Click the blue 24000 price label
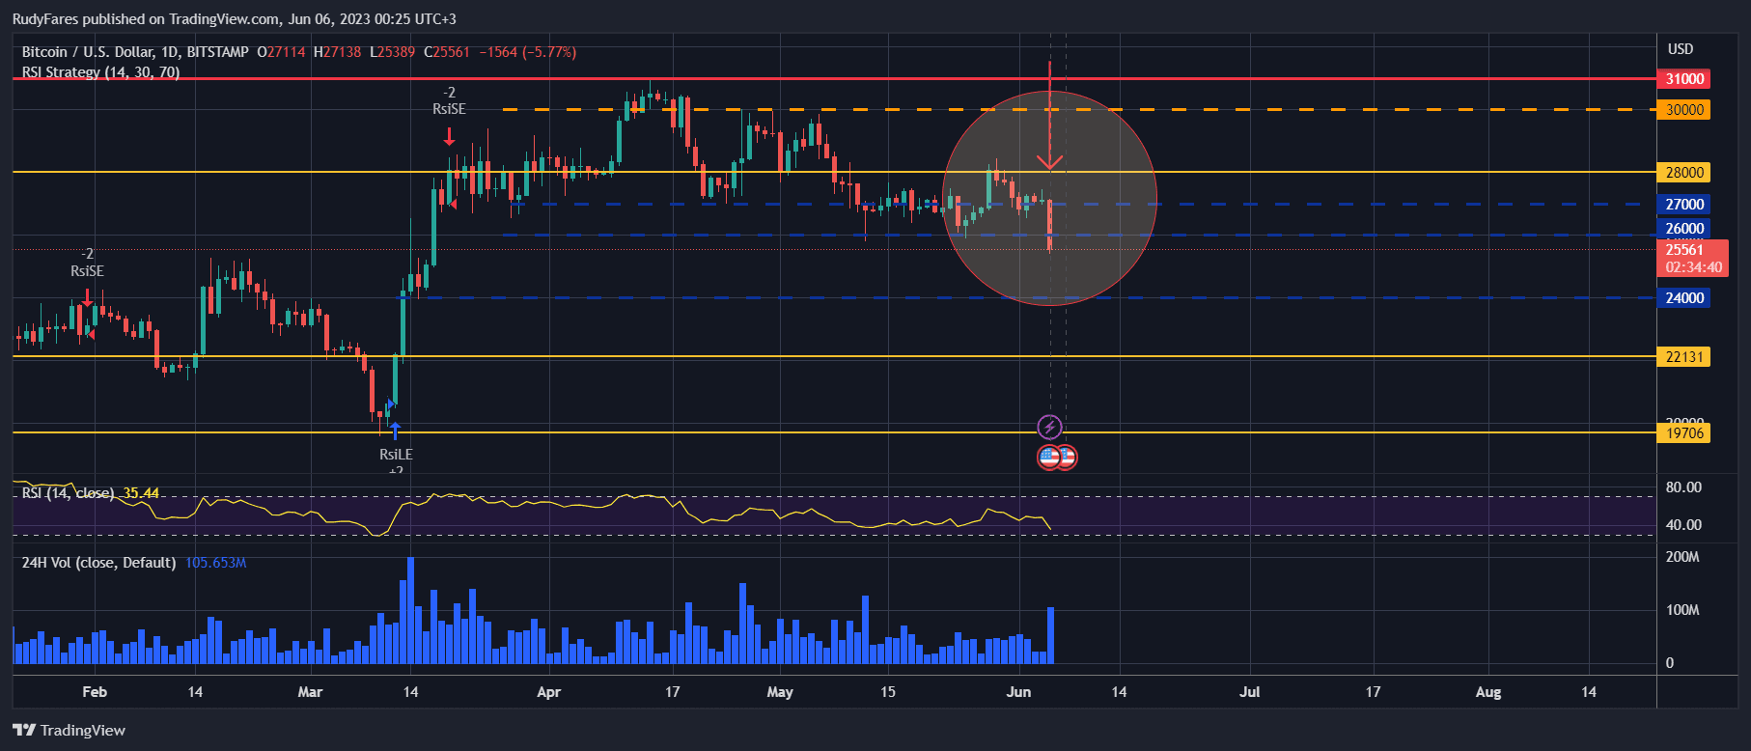This screenshot has height=751, width=1751. point(1683,298)
